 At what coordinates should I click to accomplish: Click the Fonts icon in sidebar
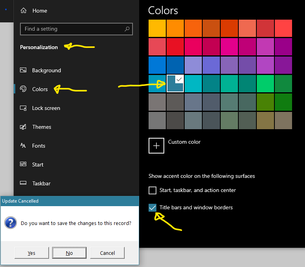tap(24, 146)
